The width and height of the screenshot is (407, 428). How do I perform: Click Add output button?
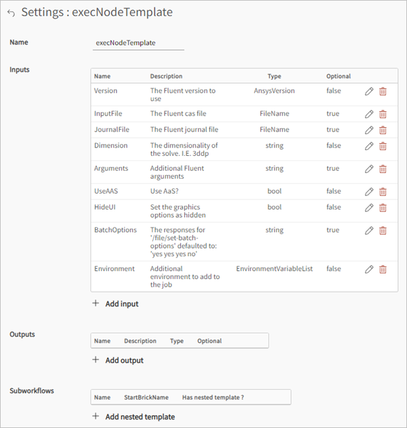tap(118, 360)
